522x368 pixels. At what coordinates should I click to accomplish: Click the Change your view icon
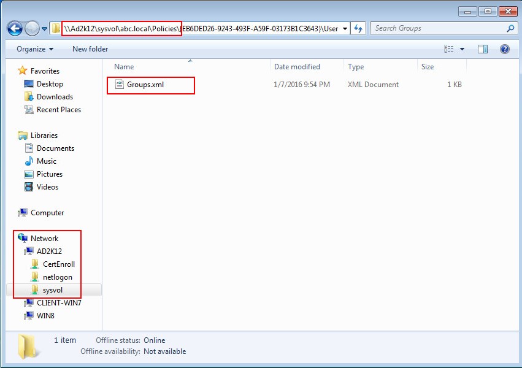pyautogui.click(x=449, y=49)
